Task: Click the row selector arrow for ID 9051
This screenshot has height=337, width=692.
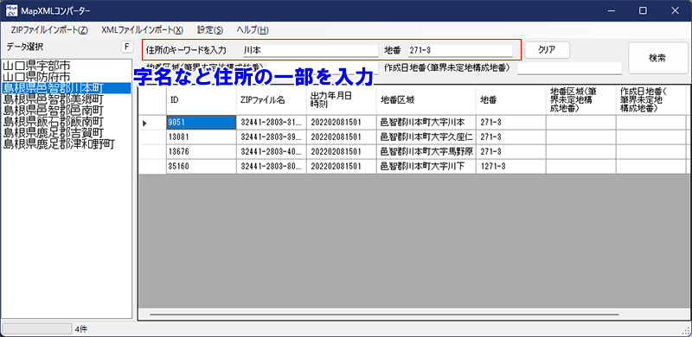Action: (x=152, y=123)
